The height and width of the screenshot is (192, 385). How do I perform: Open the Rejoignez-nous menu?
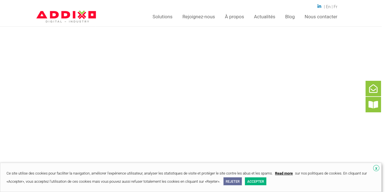(199, 17)
